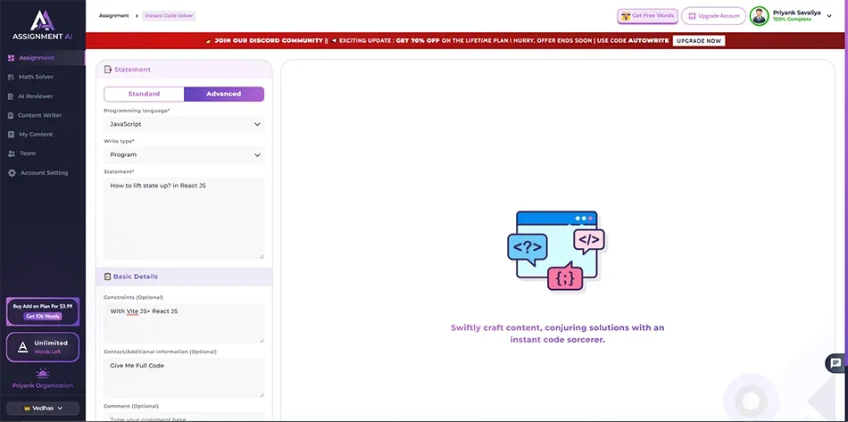This screenshot has width=848, height=422.
Task: Switch to Standard mode
Action: (144, 94)
